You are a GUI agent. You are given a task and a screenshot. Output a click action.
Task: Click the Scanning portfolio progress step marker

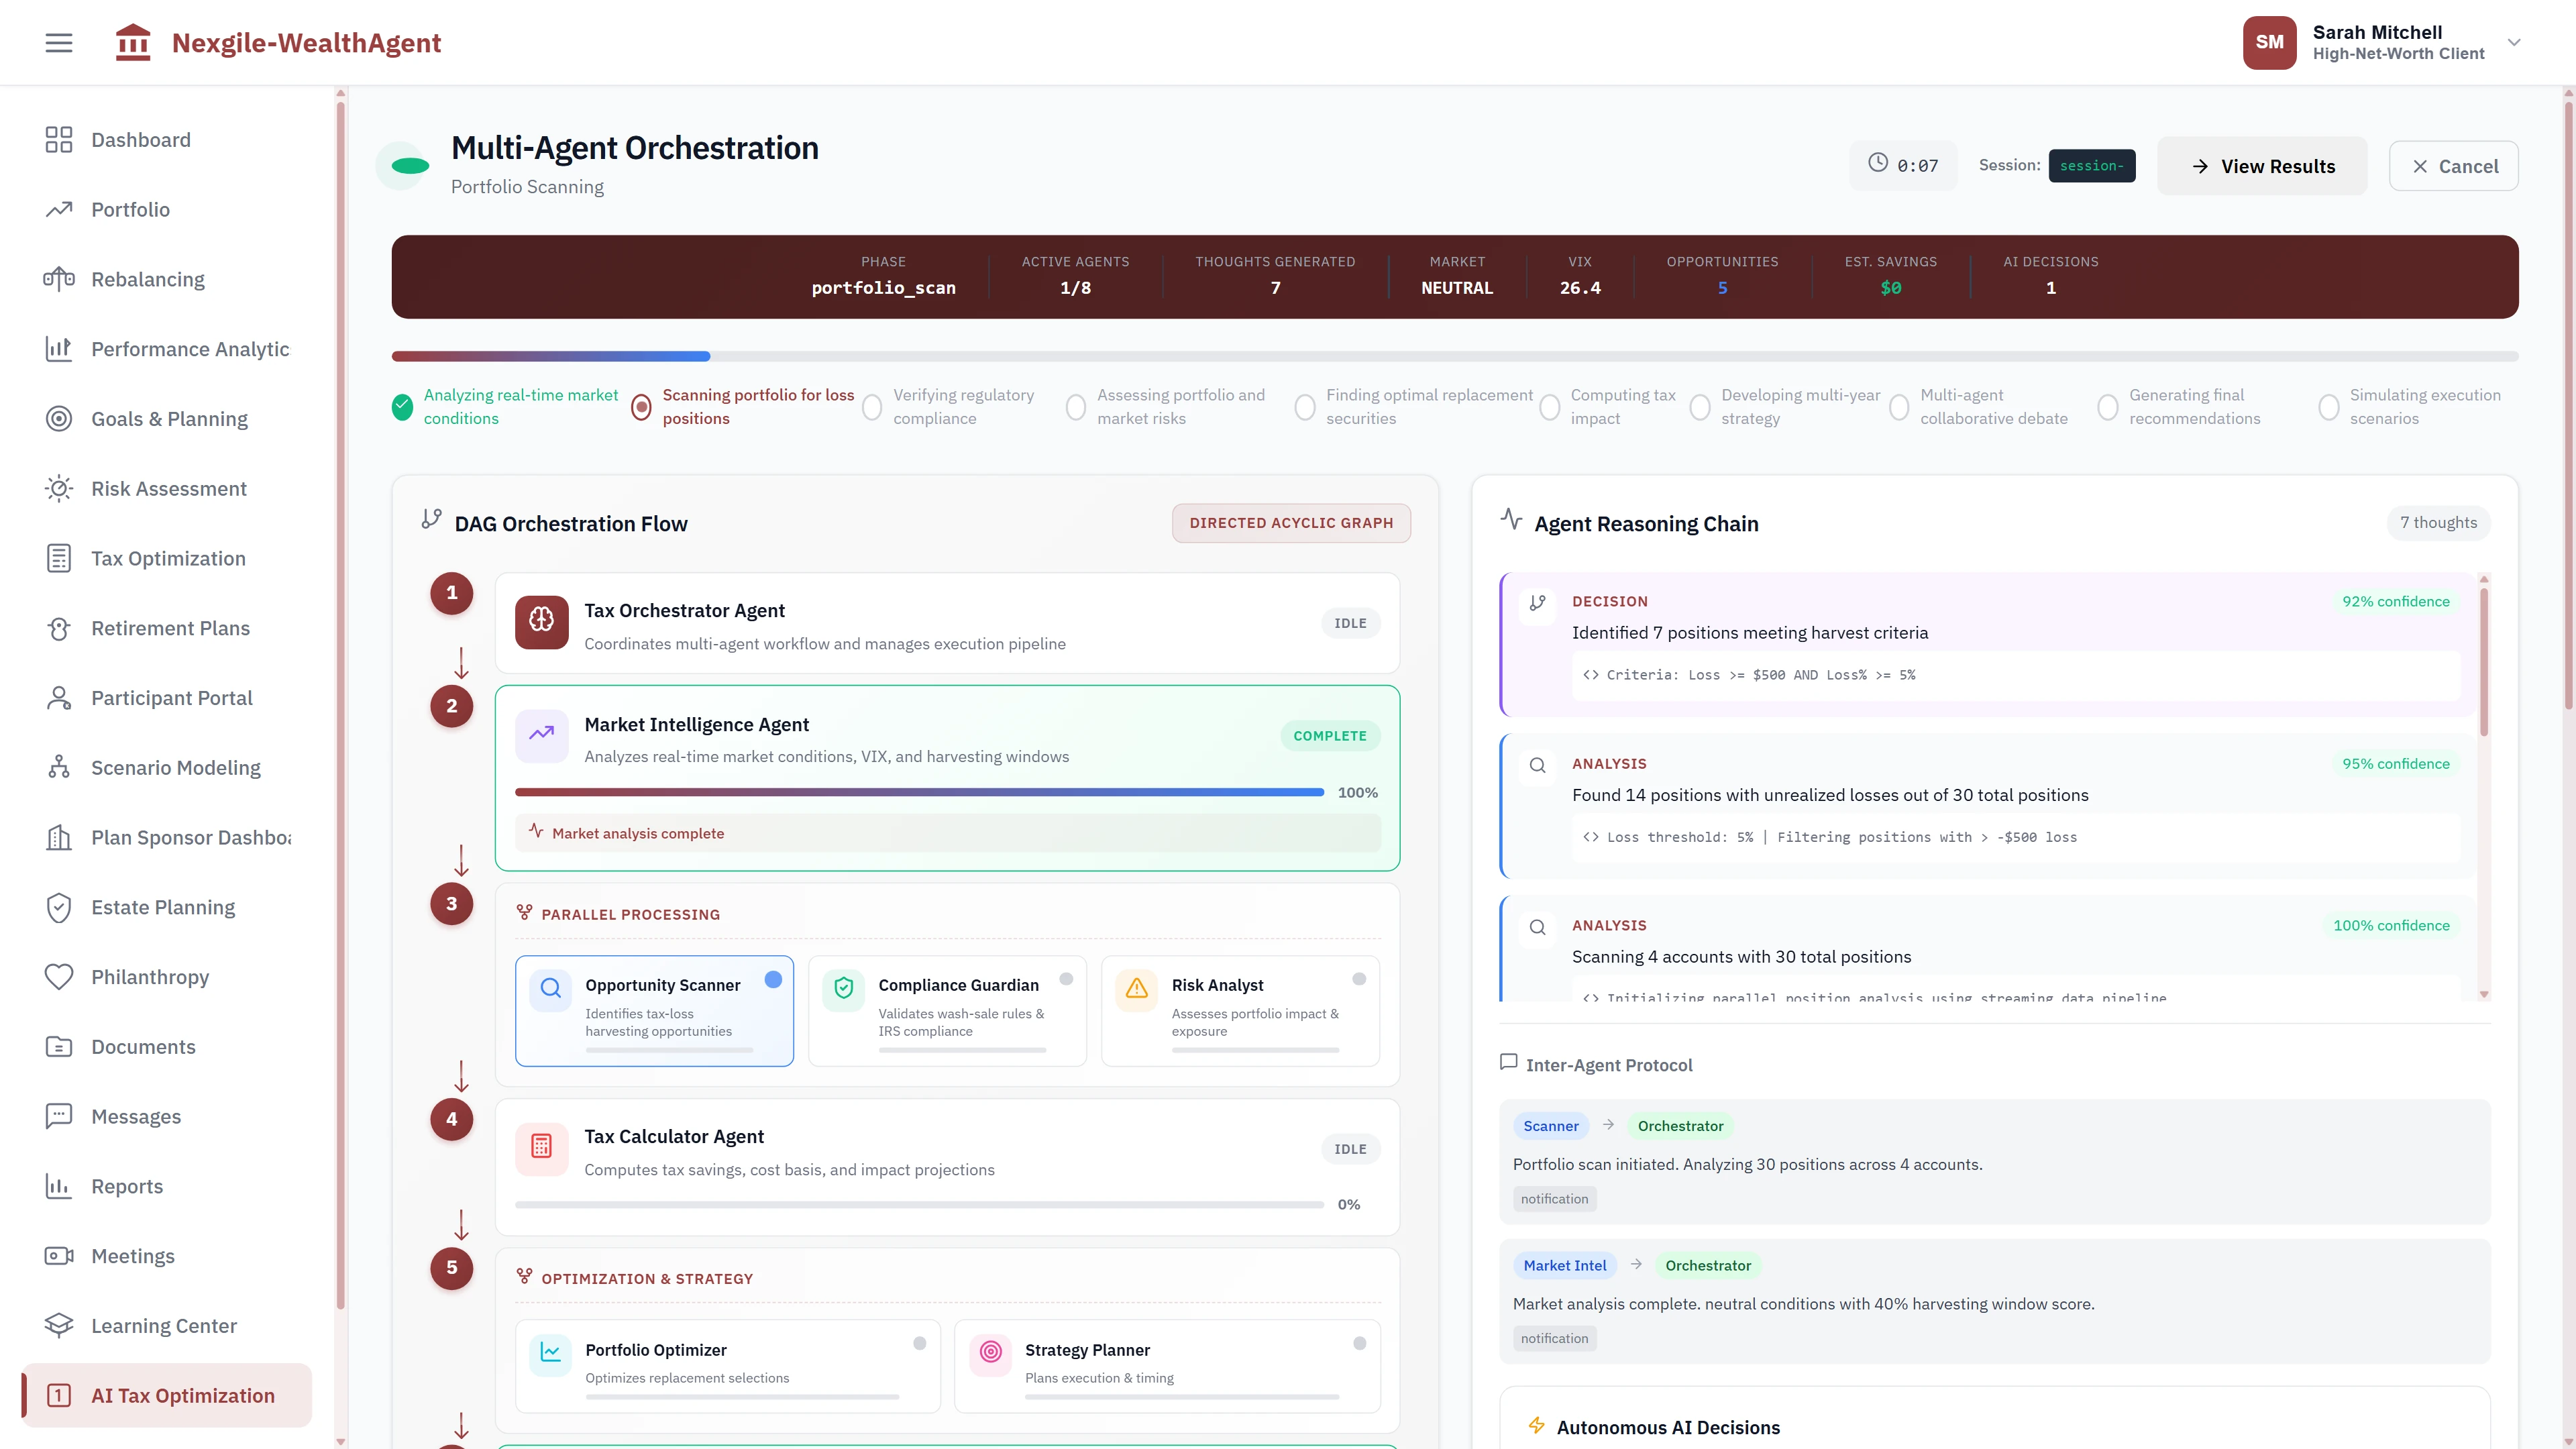click(x=641, y=407)
